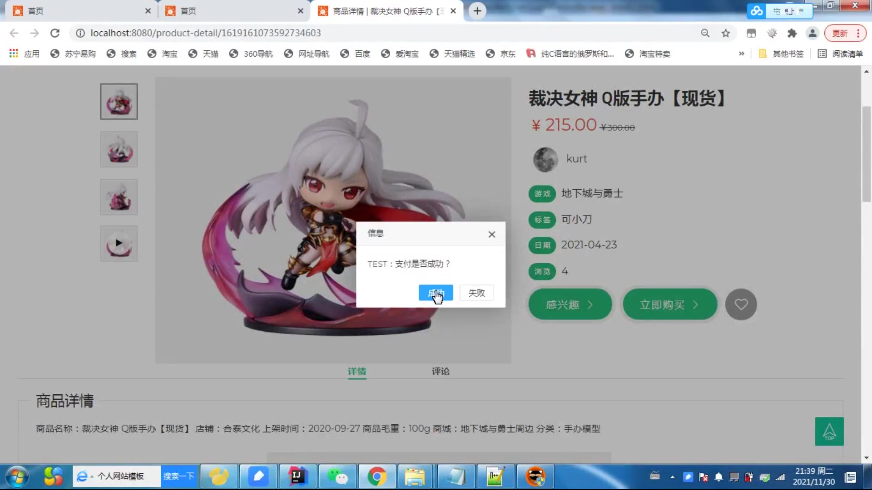Click the 更新 update button
The width and height of the screenshot is (872, 490).
pyautogui.click(x=840, y=33)
